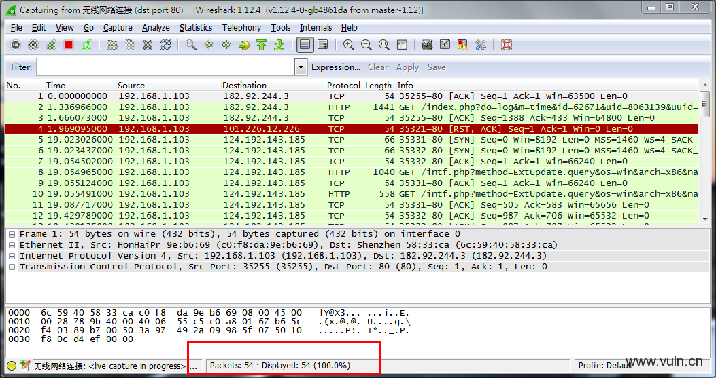Click the Expression... button
This screenshot has width=716, height=378.
(336, 67)
